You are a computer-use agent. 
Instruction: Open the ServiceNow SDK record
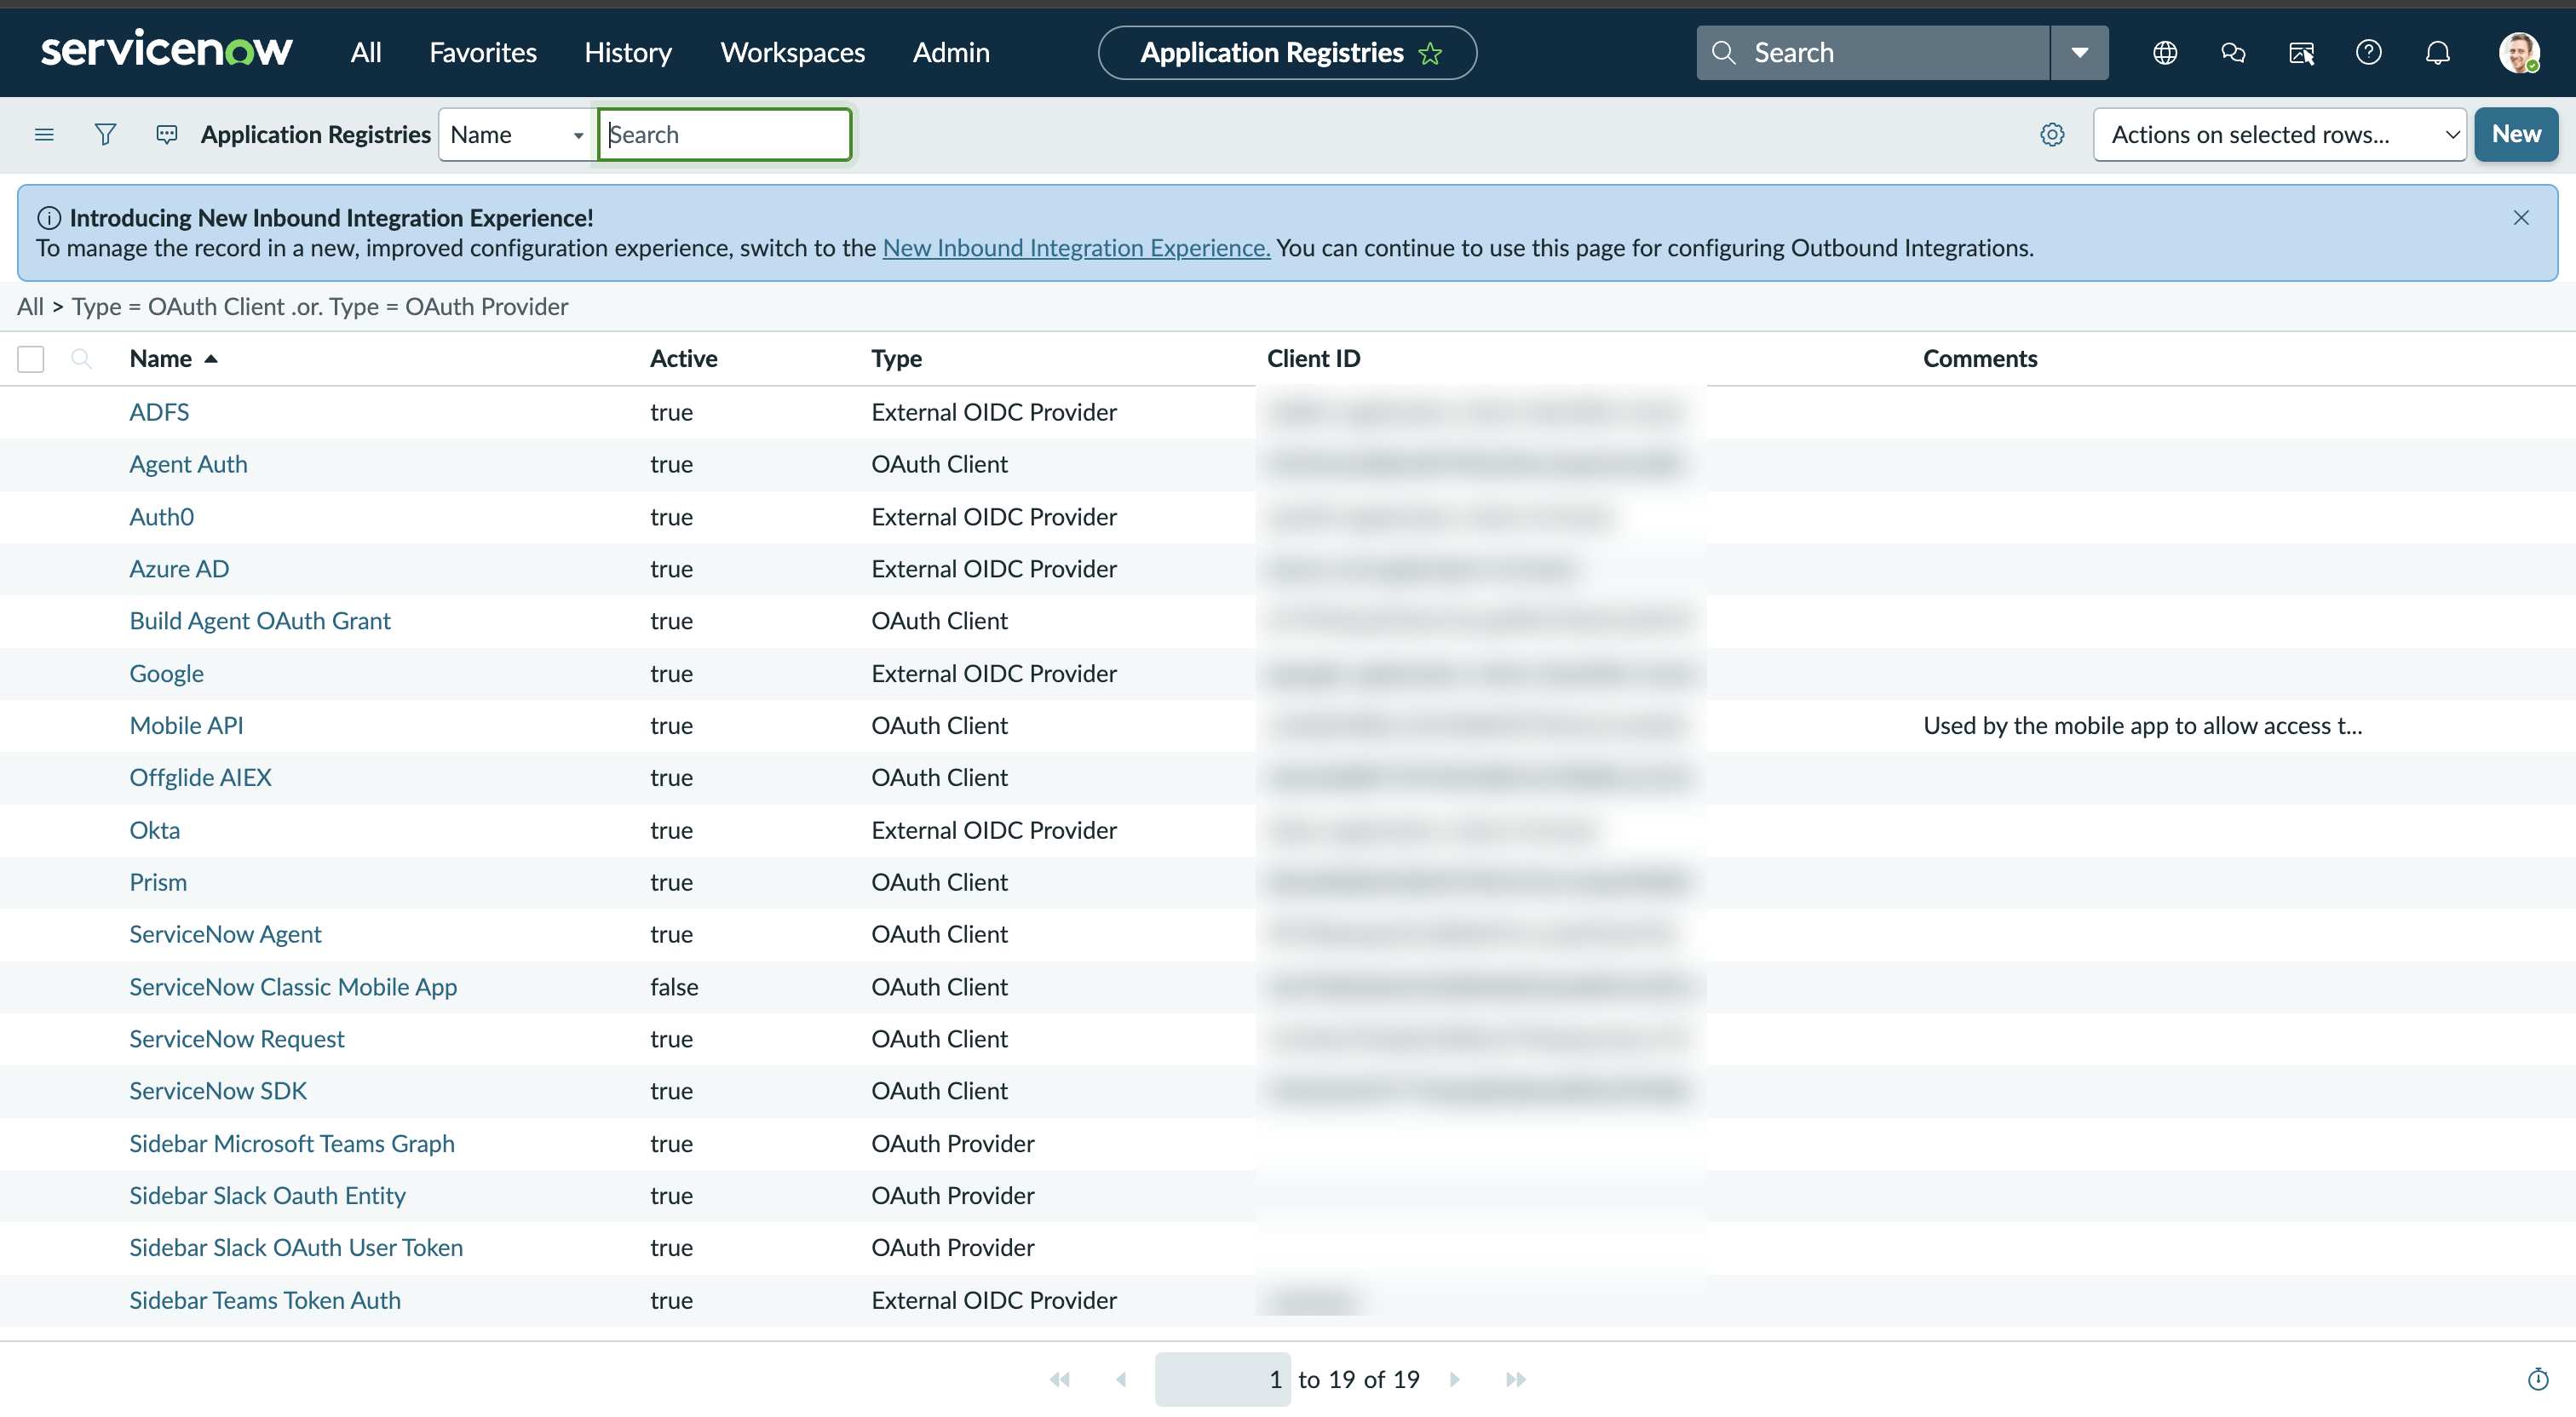pos(218,1091)
